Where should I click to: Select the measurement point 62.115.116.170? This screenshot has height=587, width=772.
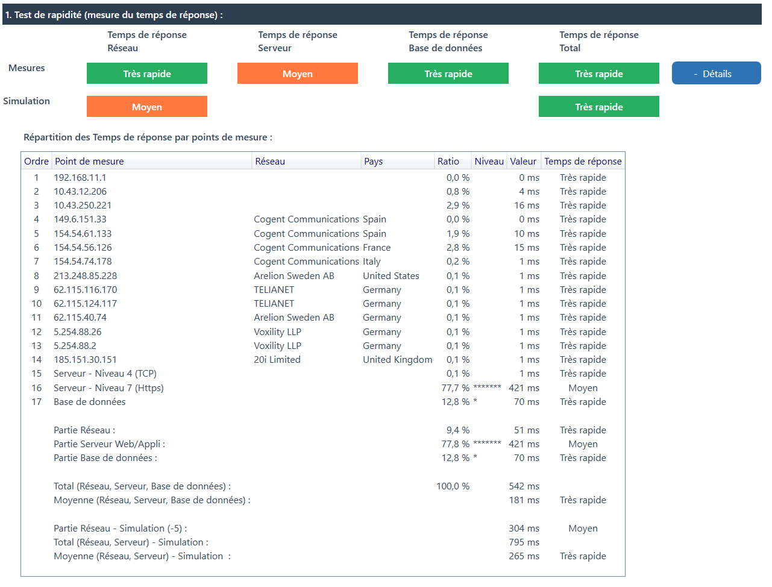tap(86, 290)
